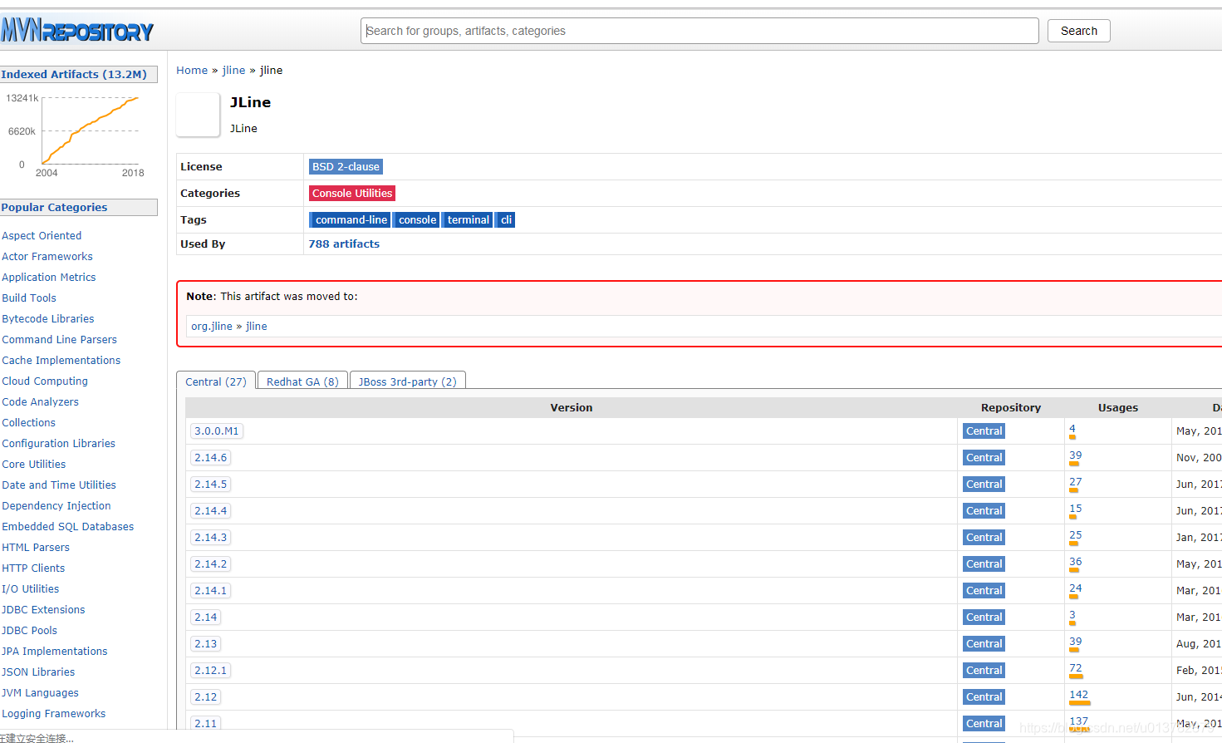Open version 2.14.3

(x=210, y=538)
